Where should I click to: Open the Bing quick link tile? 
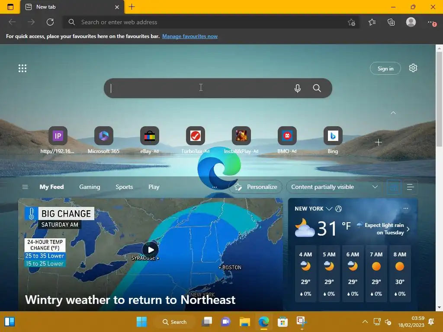pyautogui.click(x=333, y=140)
